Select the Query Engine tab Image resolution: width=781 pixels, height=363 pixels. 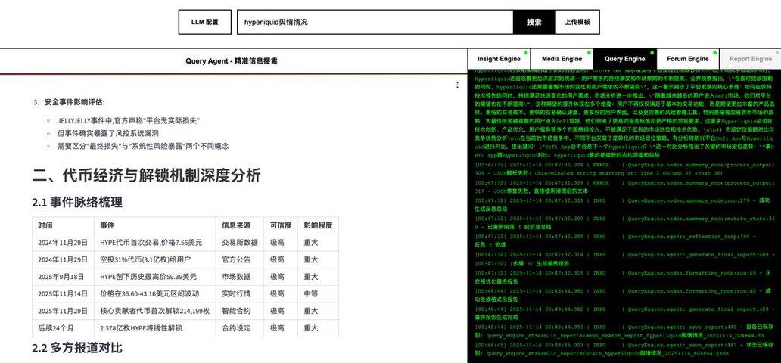624,59
